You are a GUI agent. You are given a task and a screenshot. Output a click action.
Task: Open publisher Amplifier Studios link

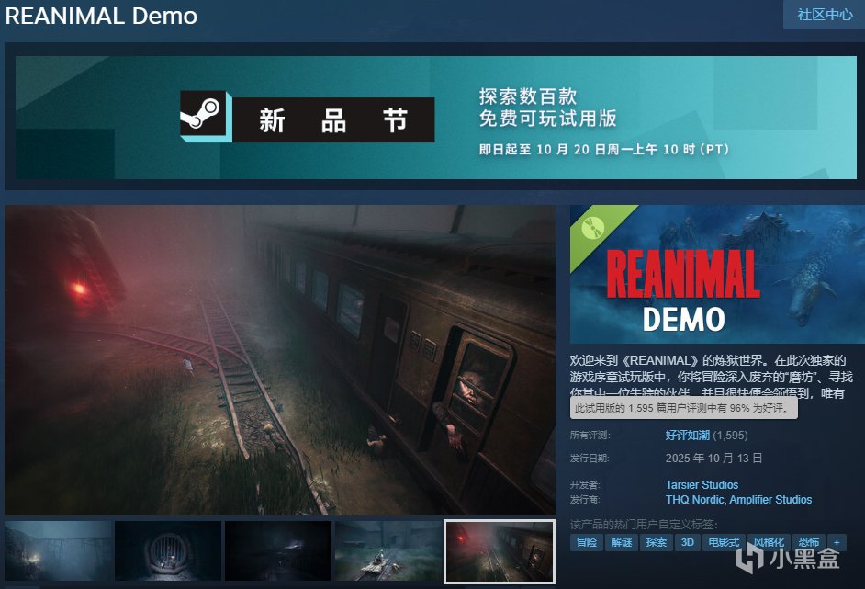click(770, 500)
